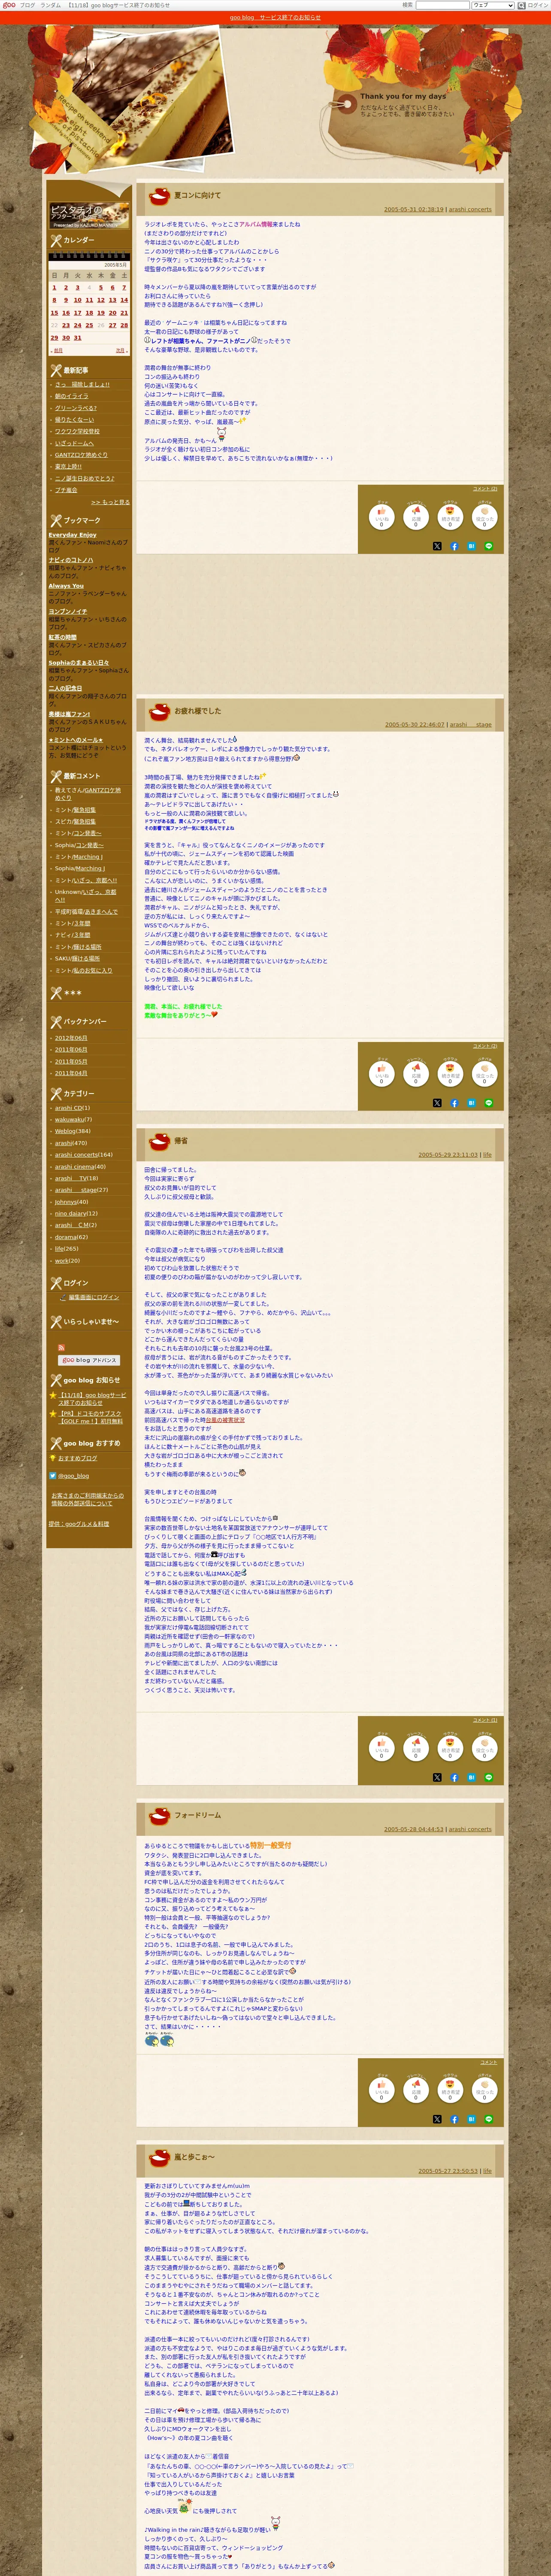The height and width of the screenshot is (2576, 551).
Task: Share 帰省 post on Facebook
Action: click(454, 1777)
